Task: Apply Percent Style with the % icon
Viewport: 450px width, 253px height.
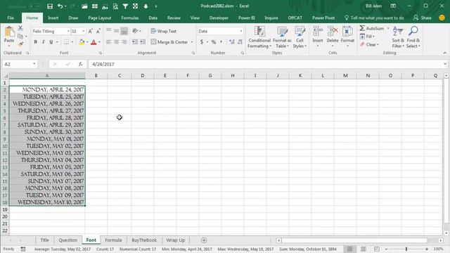Action: pos(214,42)
